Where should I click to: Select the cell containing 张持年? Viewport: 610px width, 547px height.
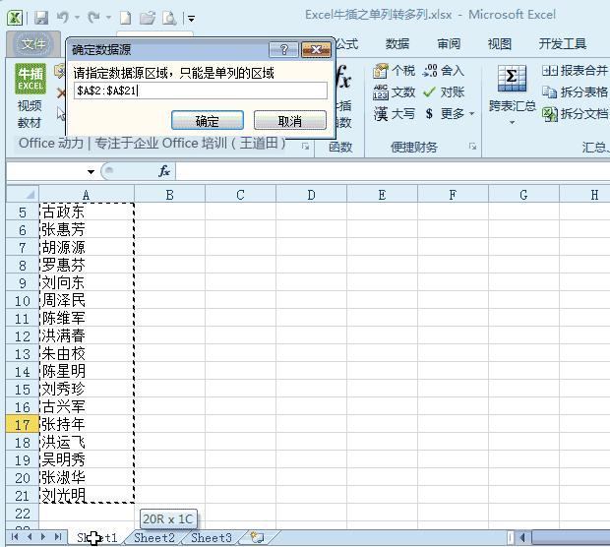(87, 424)
